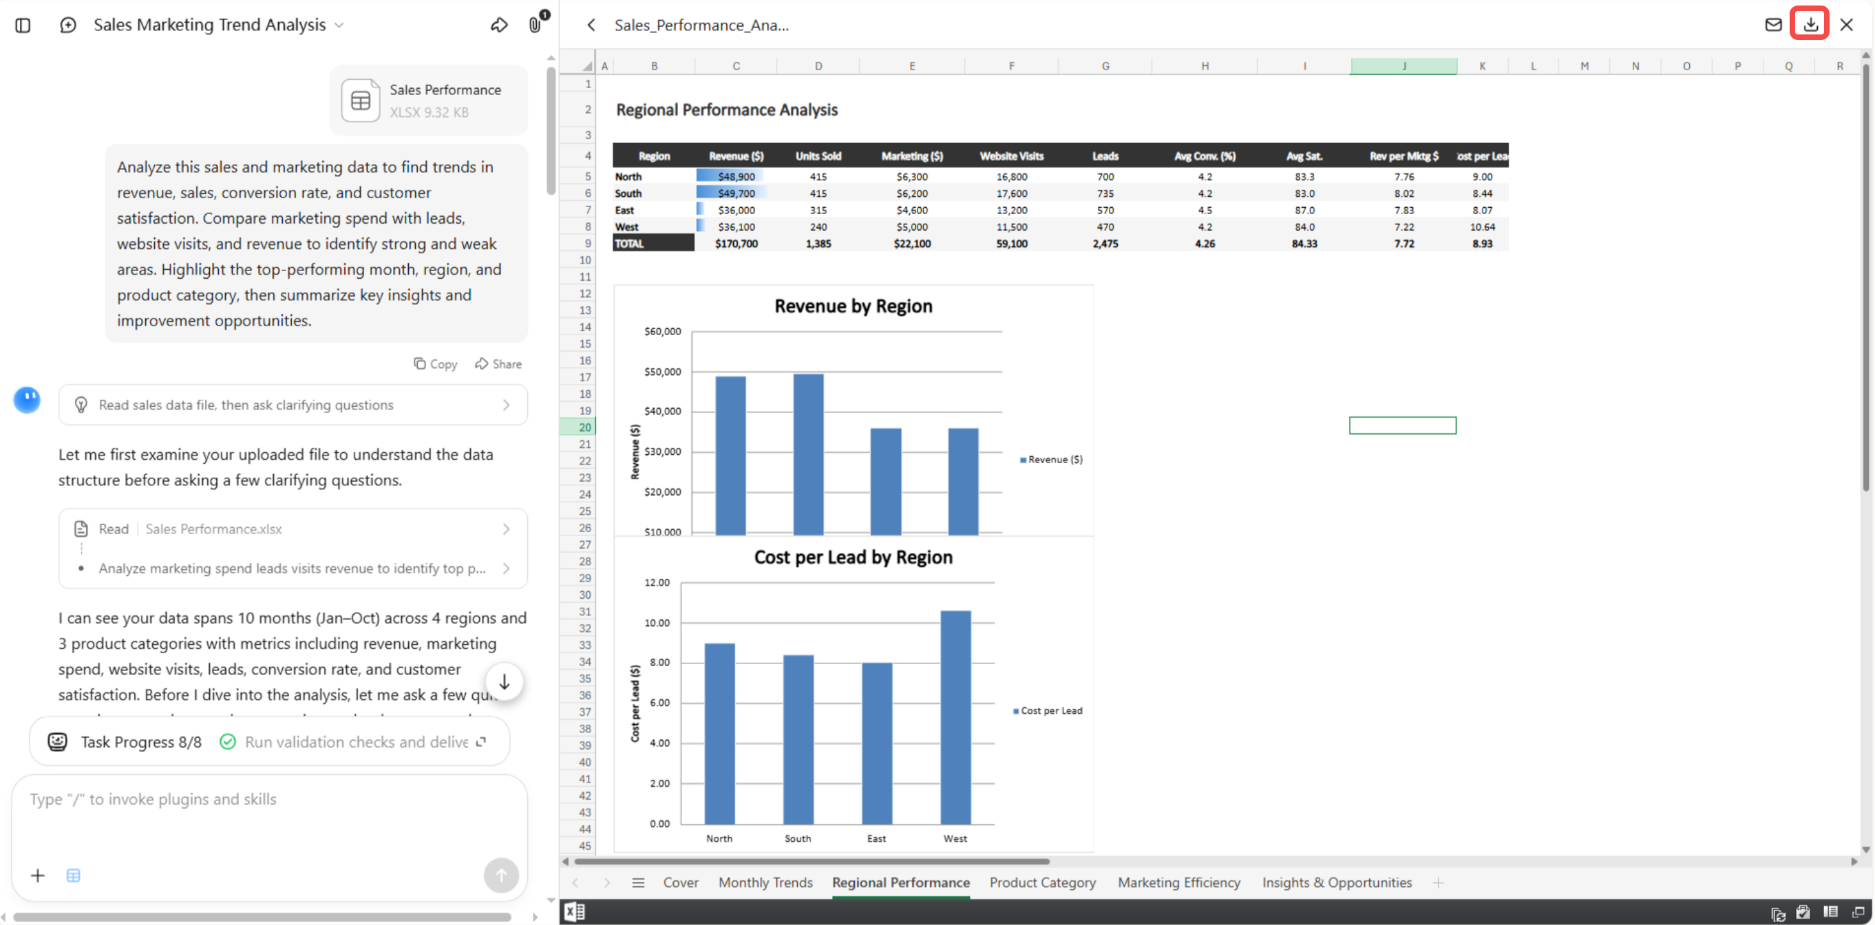The height and width of the screenshot is (925, 1875).
Task: Copy the user prompt message
Action: click(435, 364)
